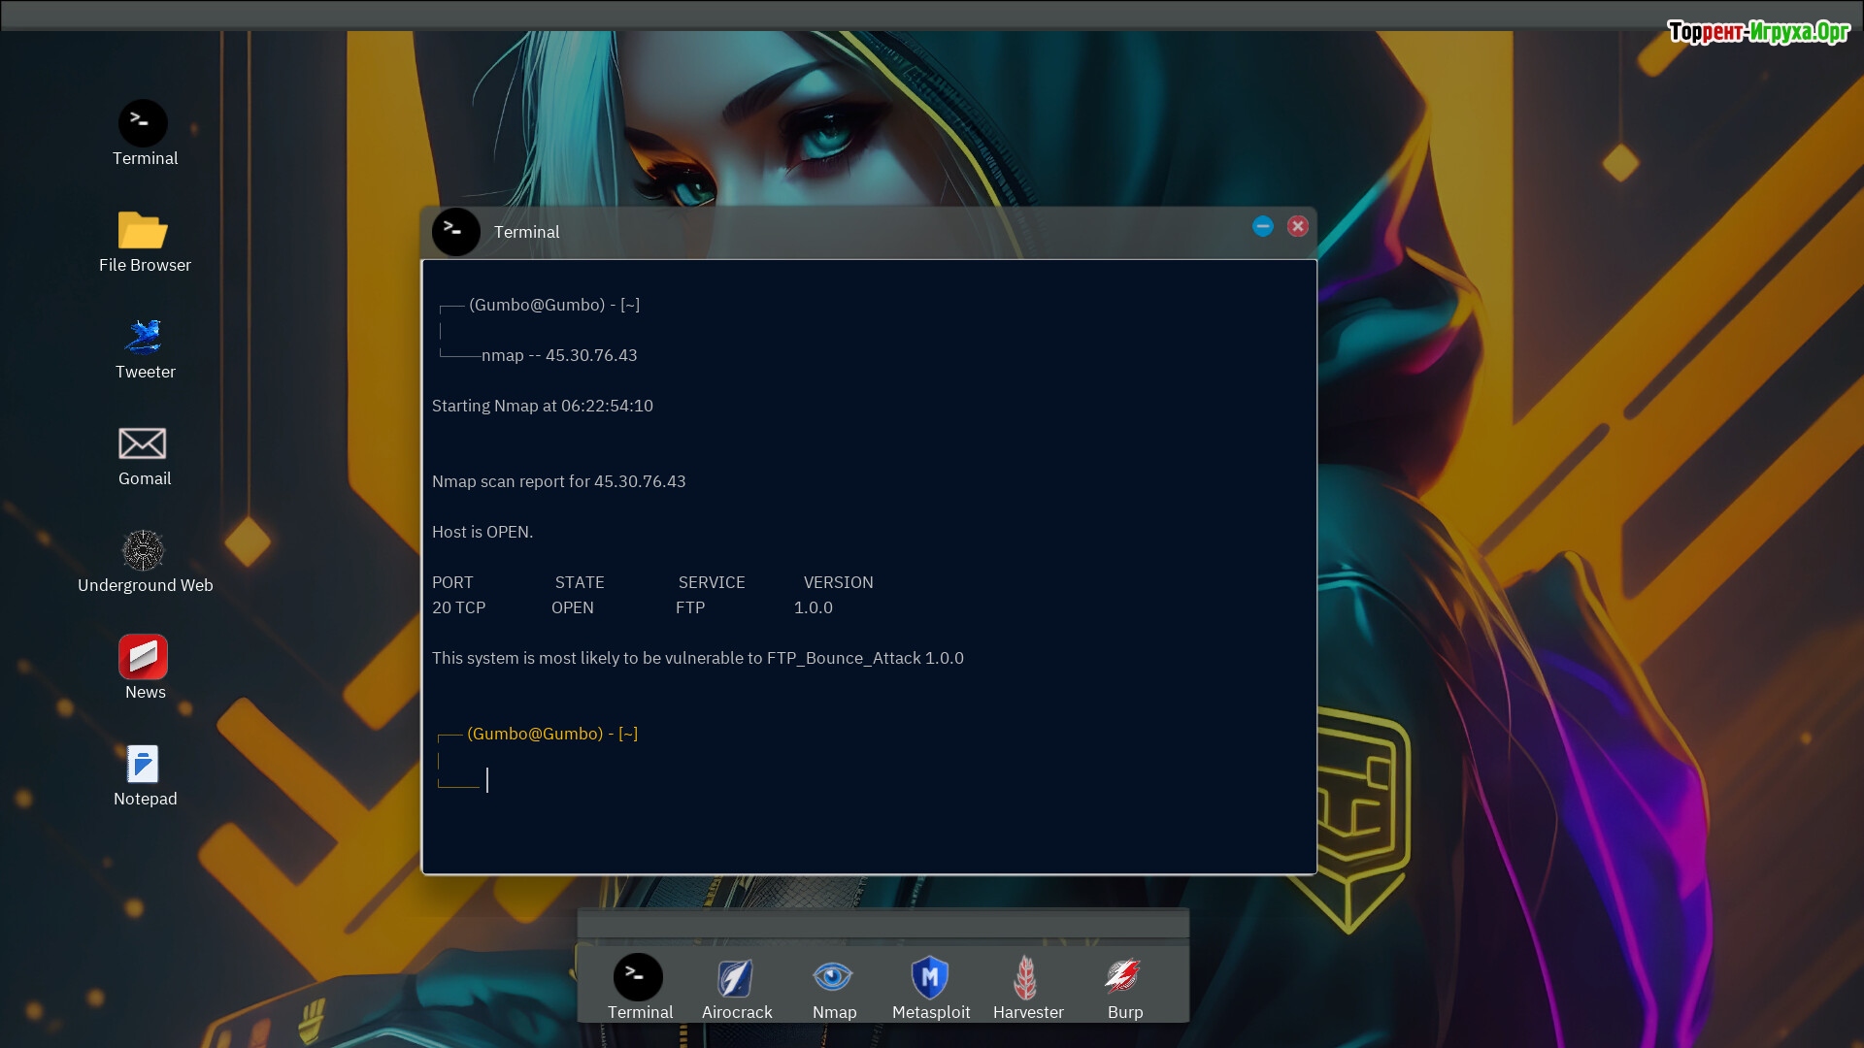Open Nmap eye icon in dock
Image resolution: width=1864 pixels, height=1048 pixels.
coord(833,977)
